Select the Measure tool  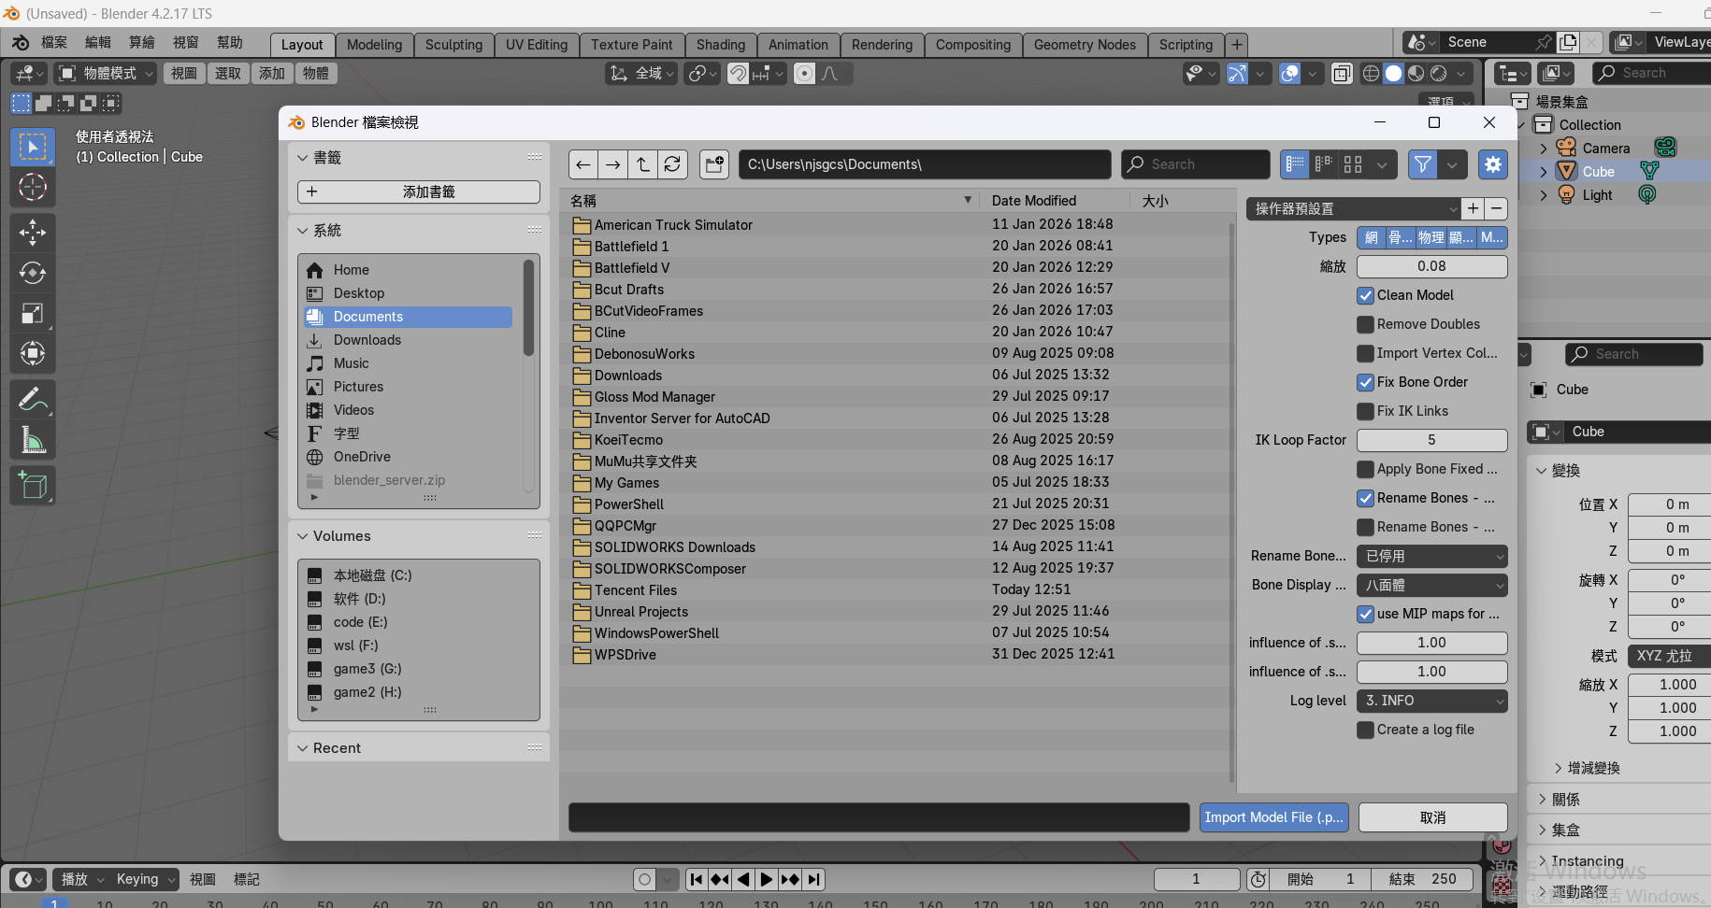pyautogui.click(x=33, y=440)
